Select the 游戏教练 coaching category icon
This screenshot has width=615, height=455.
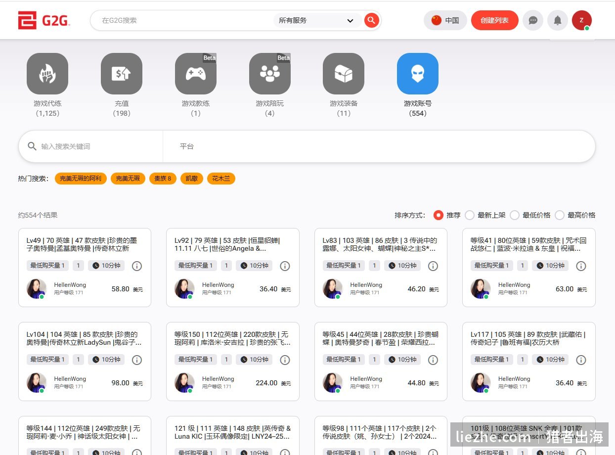click(196, 74)
